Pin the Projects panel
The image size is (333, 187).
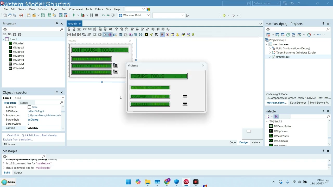click(323, 24)
